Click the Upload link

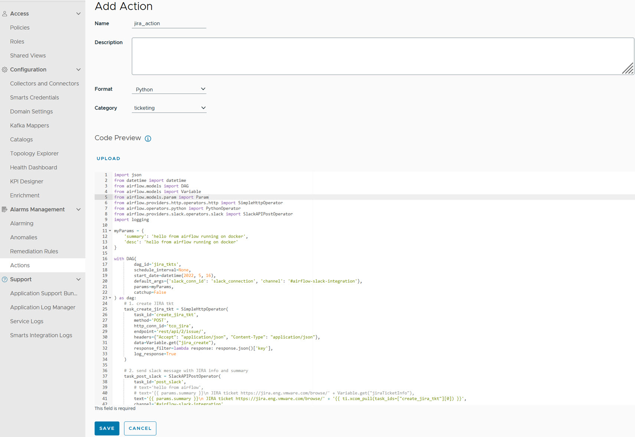click(108, 159)
